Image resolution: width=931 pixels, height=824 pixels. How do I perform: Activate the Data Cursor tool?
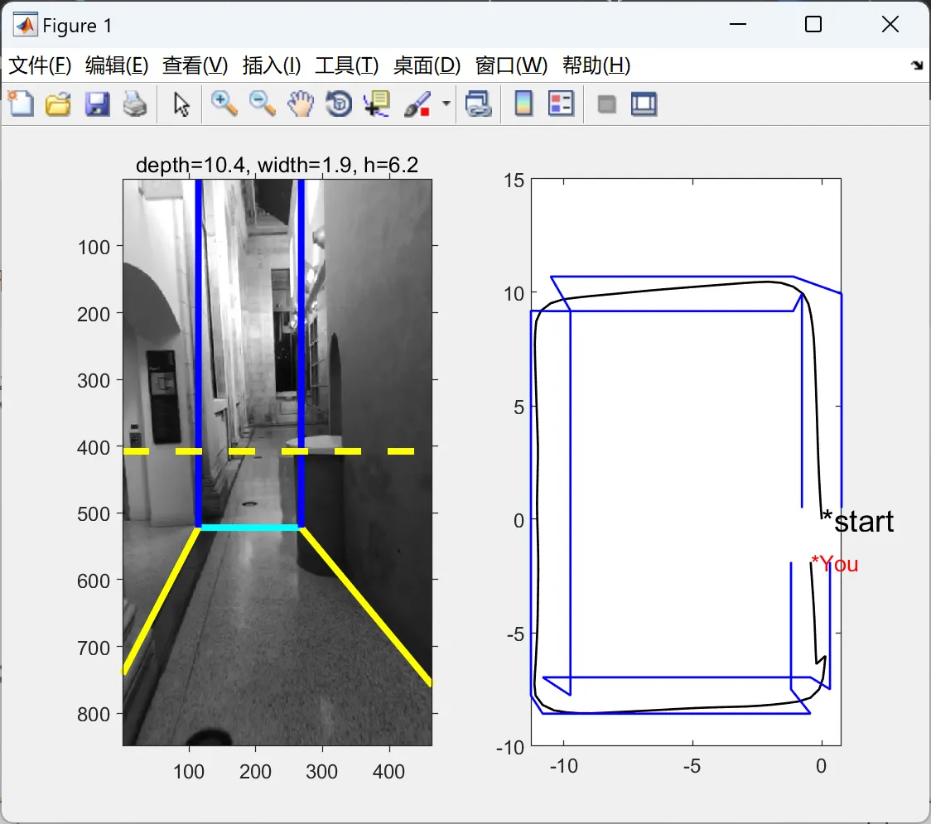point(377,104)
